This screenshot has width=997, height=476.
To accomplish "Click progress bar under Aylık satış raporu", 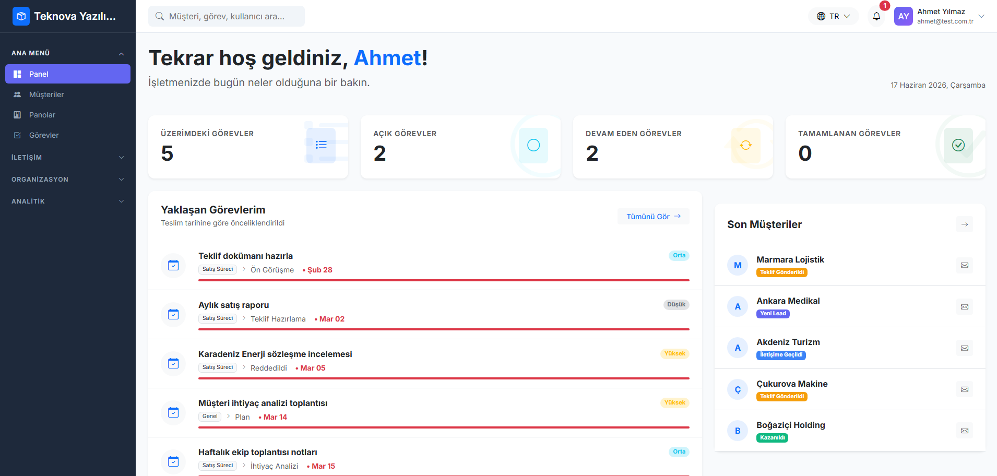I will tap(444, 329).
